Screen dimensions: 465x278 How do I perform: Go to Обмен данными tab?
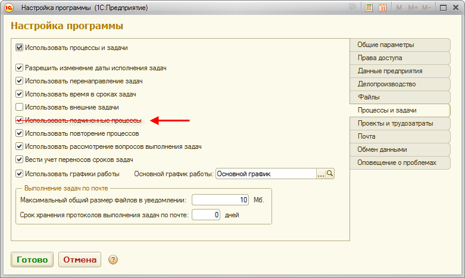[x=400, y=149]
